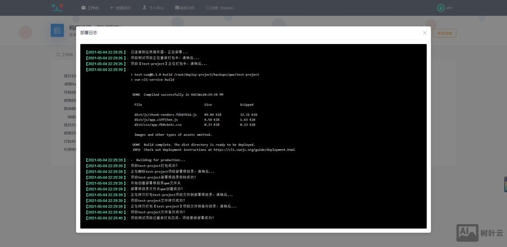The height and width of the screenshot is (247, 507).
Task: Click the line 项目test-project文件备份成功!
Action: point(158,212)
